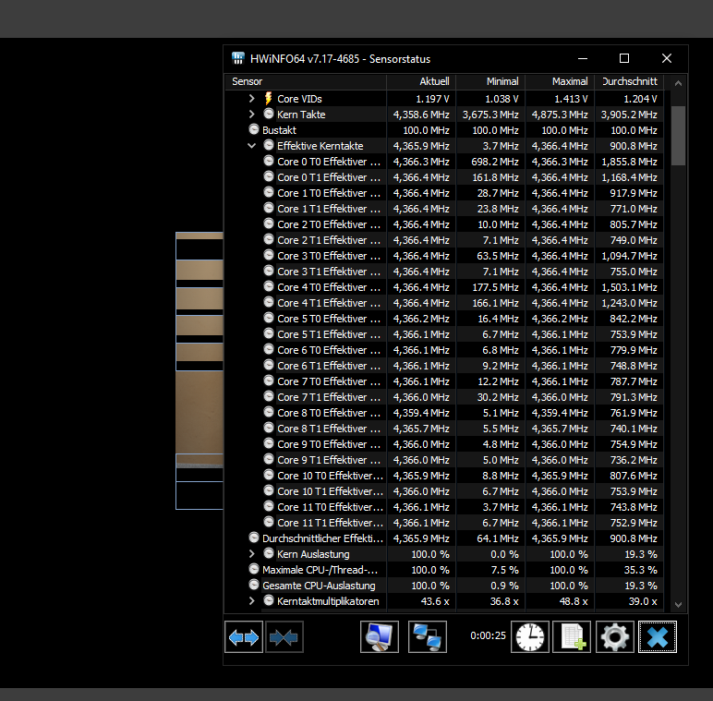
Task: Reset the clock timer icon
Action: click(530, 637)
